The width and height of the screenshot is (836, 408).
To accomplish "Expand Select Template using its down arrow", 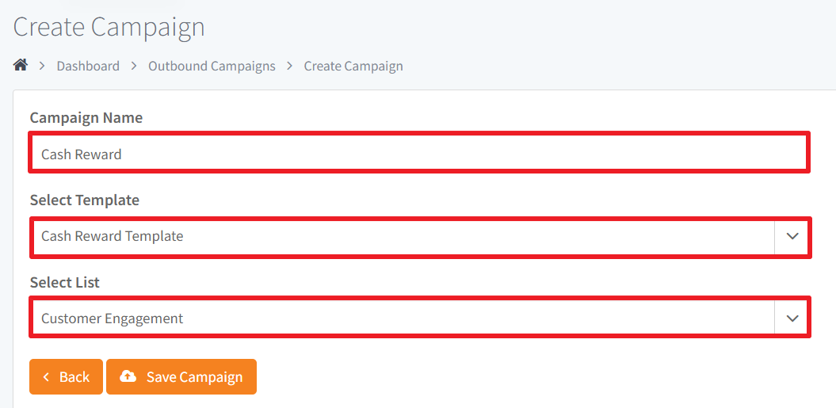I will pos(792,236).
